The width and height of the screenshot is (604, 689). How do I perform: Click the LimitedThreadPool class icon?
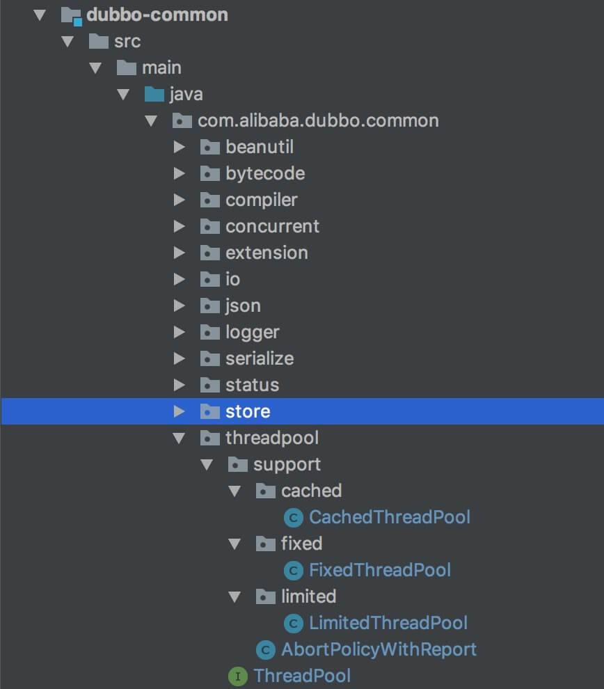[x=294, y=623]
